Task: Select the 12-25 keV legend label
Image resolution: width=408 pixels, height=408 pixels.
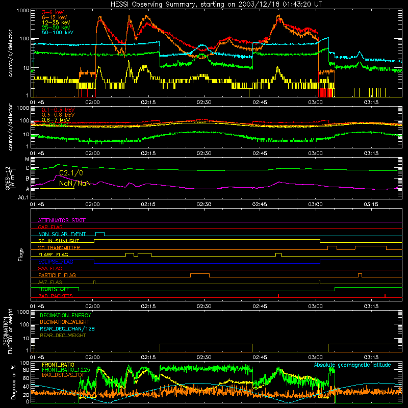Action: (56, 22)
